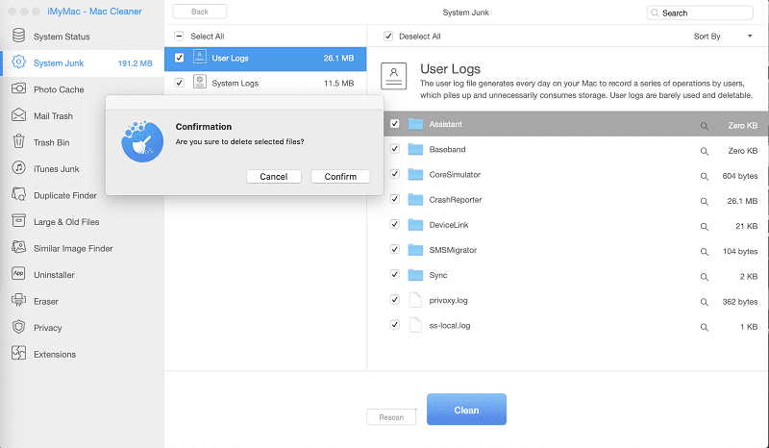Click the magnifier beside ss-local.log
The image size is (769, 448).
click(705, 327)
